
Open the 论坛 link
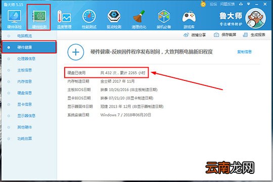pos(213,4)
